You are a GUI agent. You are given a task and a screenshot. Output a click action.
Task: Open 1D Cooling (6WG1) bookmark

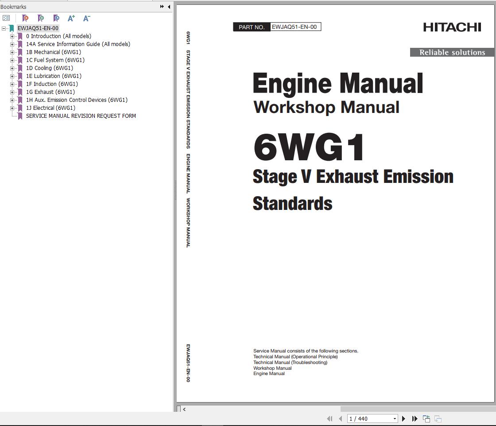50,68
